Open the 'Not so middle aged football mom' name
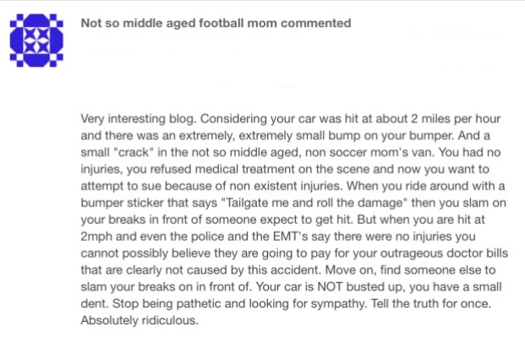This screenshot has height=337, width=525. click(x=178, y=23)
